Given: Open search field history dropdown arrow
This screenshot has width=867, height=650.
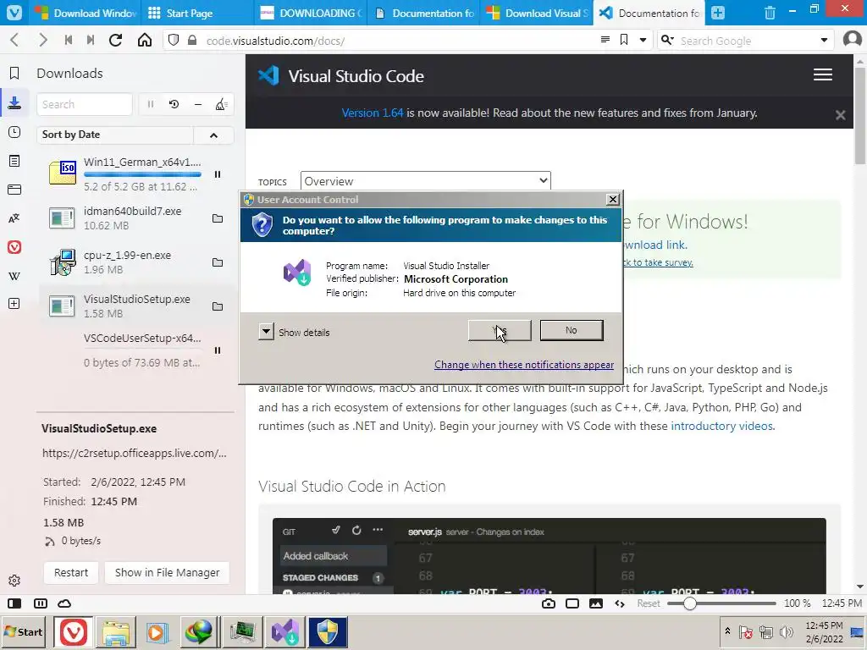Looking at the screenshot, I should (x=824, y=40).
